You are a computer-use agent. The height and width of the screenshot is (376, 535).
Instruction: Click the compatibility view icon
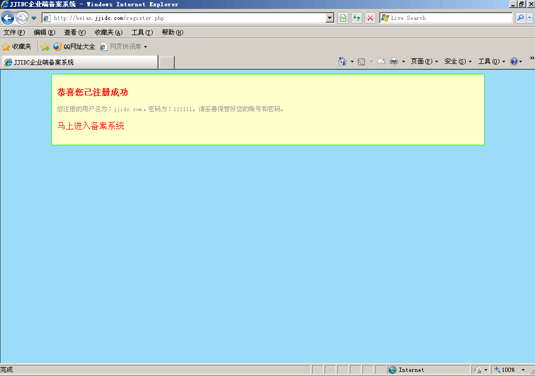343,18
